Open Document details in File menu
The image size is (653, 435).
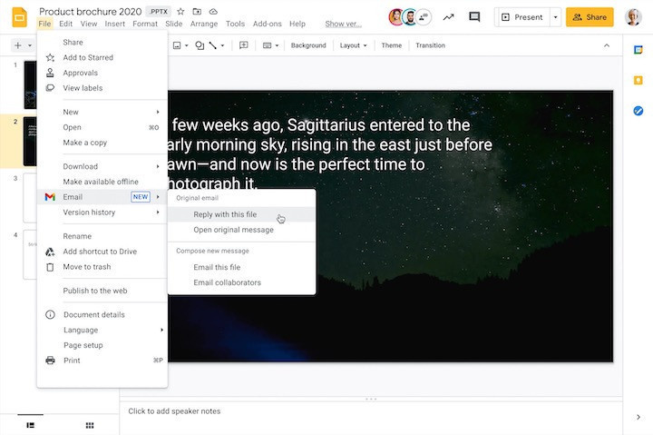coord(102,314)
